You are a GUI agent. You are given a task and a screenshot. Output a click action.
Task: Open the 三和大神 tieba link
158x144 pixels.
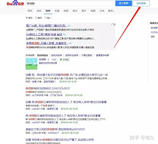(36, 133)
